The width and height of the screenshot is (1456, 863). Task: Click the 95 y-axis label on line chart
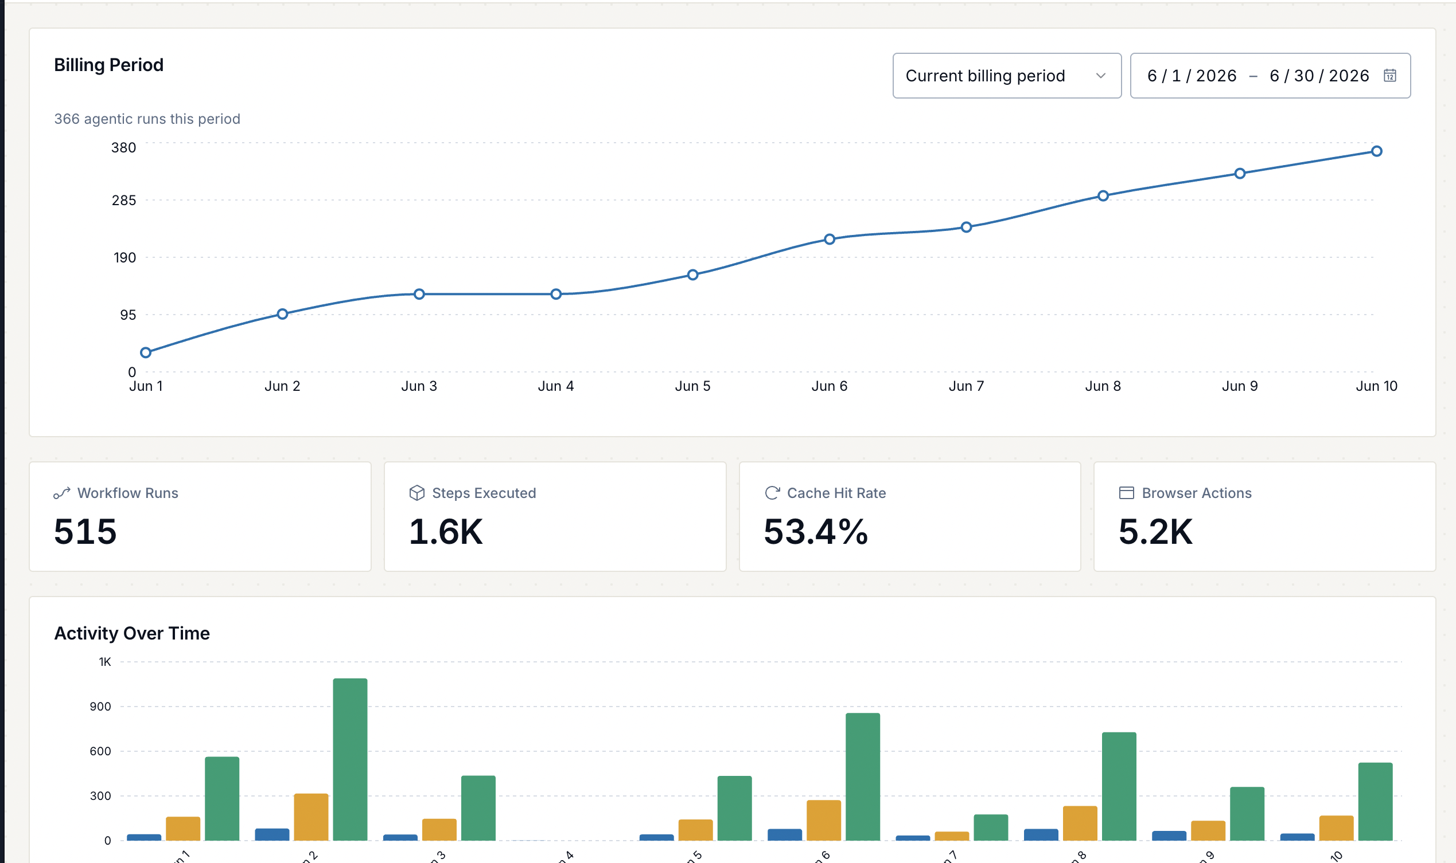128,315
